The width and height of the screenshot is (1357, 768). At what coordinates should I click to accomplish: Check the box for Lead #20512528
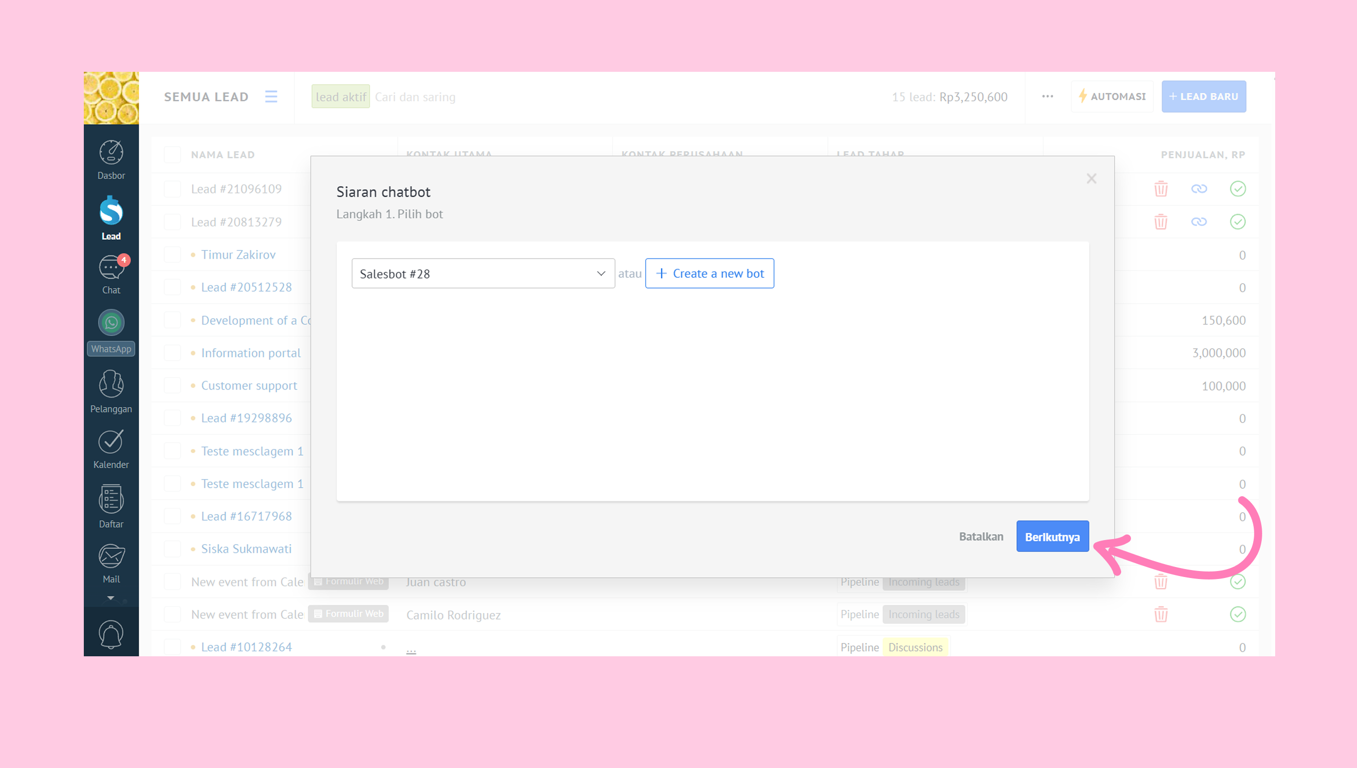(x=173, y=287)
